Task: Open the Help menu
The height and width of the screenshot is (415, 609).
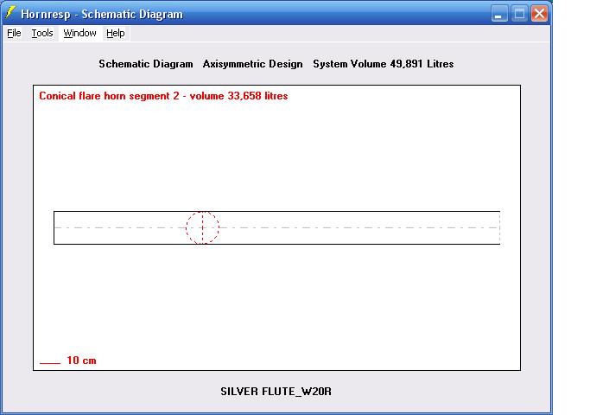Action: coord(116,33)
